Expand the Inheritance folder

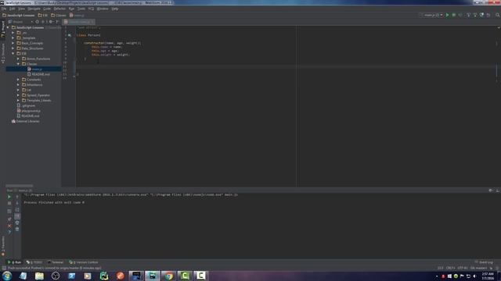(x=18, y=85)
